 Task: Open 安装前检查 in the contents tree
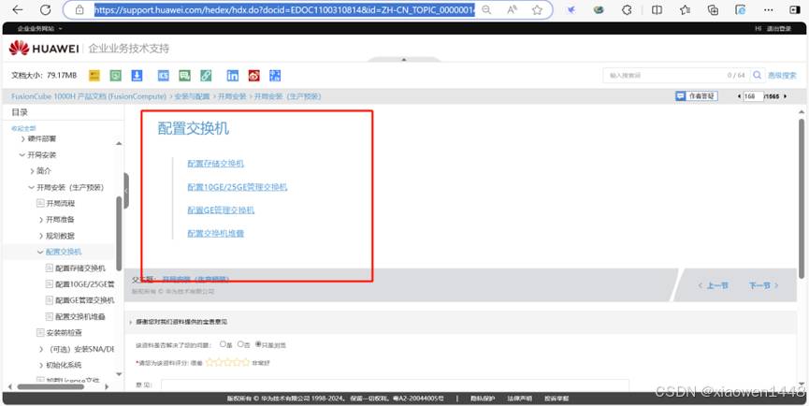point(64,332)
